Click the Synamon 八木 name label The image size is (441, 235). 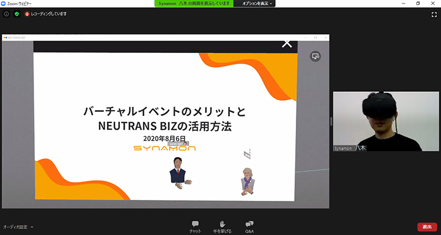(x=350, y=148)
